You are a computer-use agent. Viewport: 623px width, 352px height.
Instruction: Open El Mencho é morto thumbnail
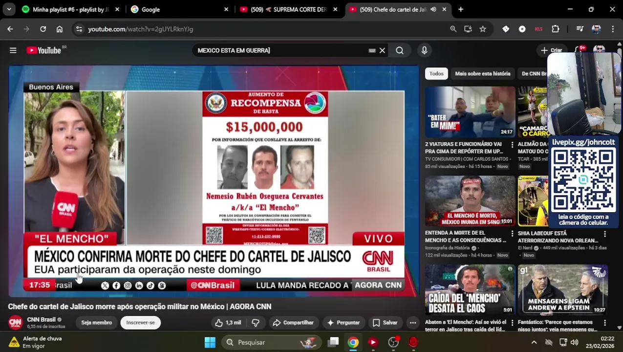(470, 201)
